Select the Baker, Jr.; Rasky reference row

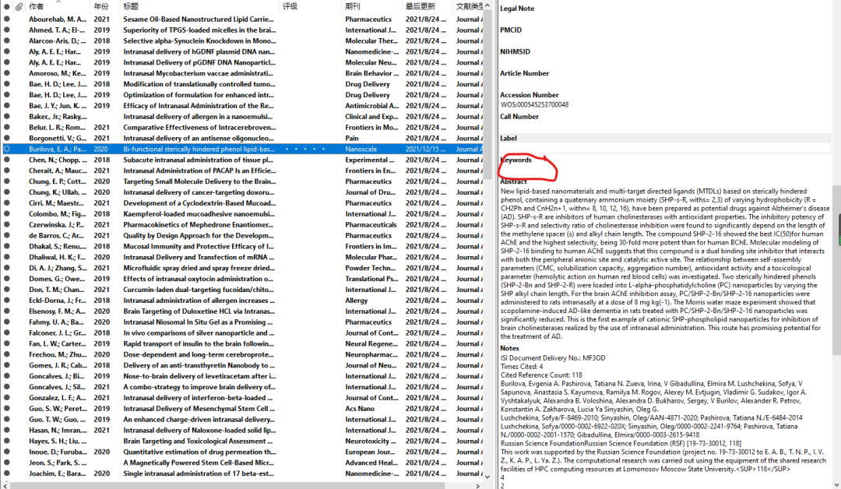[x=242, y=116]
